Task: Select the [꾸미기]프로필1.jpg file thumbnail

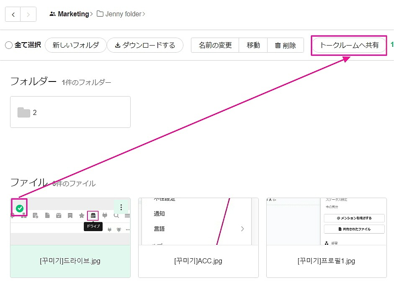Action: 326,221
